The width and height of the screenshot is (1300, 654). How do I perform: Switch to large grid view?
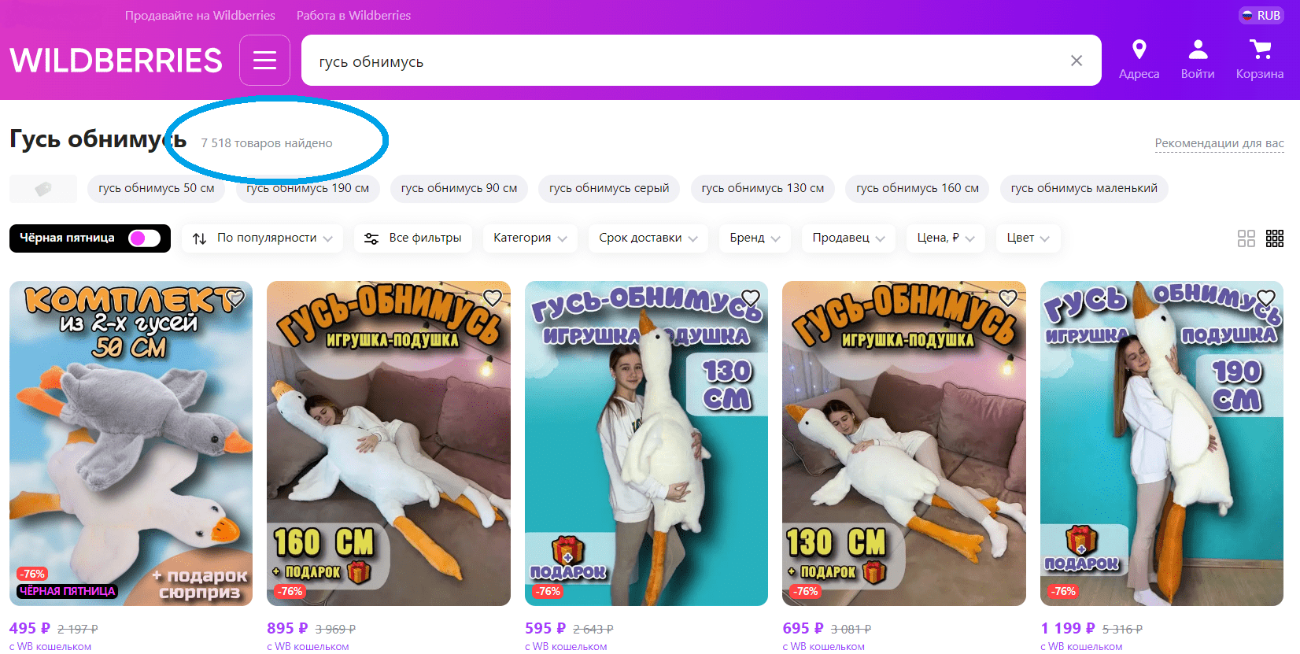pyautogui.click(x=1246, y=238)
